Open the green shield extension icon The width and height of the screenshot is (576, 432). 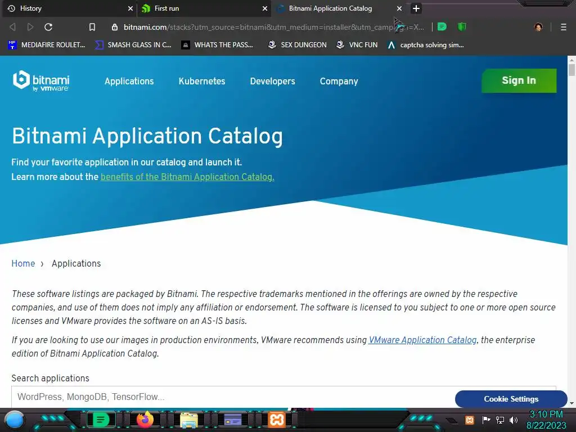tap(462, 26)
